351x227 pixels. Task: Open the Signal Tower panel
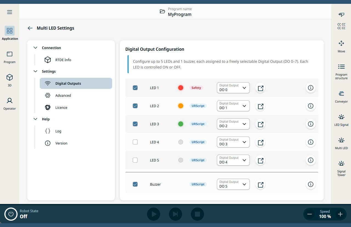(341, 168)
